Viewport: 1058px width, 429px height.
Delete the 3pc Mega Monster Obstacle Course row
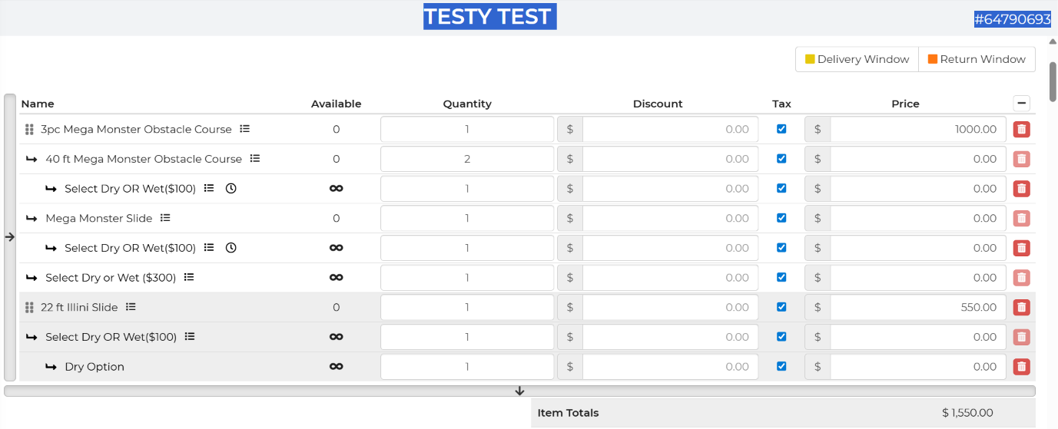1021,129
